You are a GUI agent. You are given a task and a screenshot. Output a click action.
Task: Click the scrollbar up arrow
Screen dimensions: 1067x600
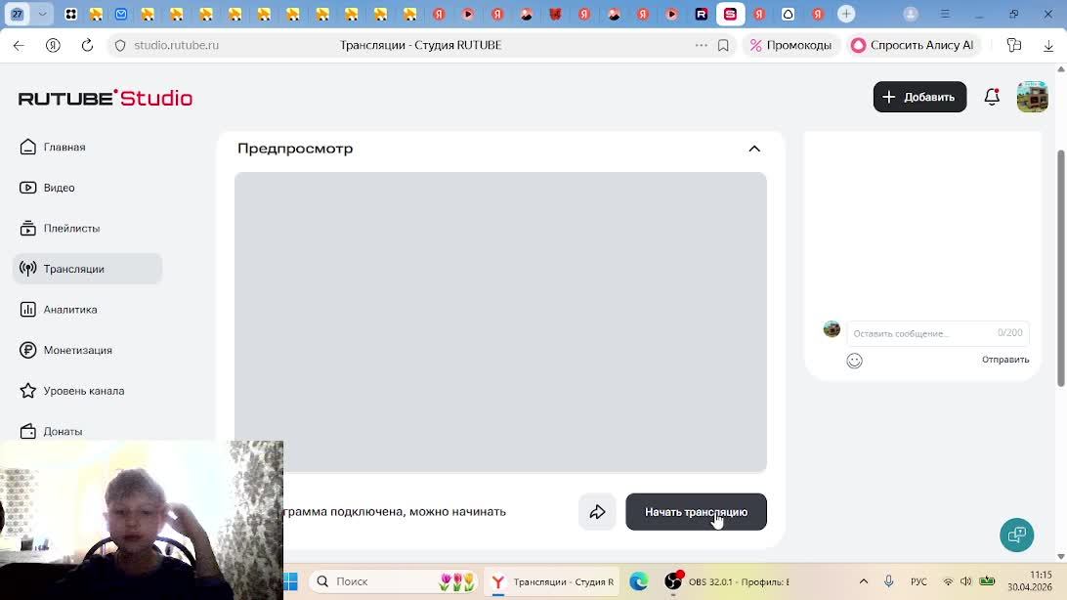point(1061,69)
